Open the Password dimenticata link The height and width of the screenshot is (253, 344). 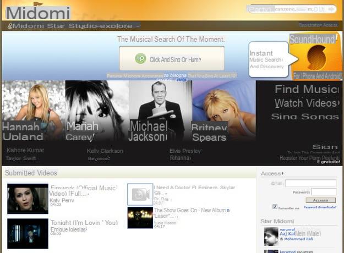(x=320, y=207)
